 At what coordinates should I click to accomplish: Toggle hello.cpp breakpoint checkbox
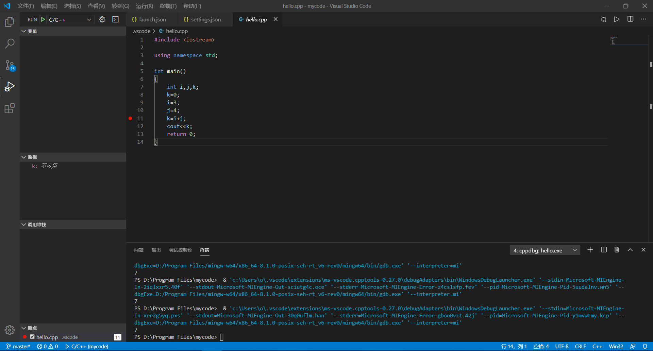tap(32, 337)
